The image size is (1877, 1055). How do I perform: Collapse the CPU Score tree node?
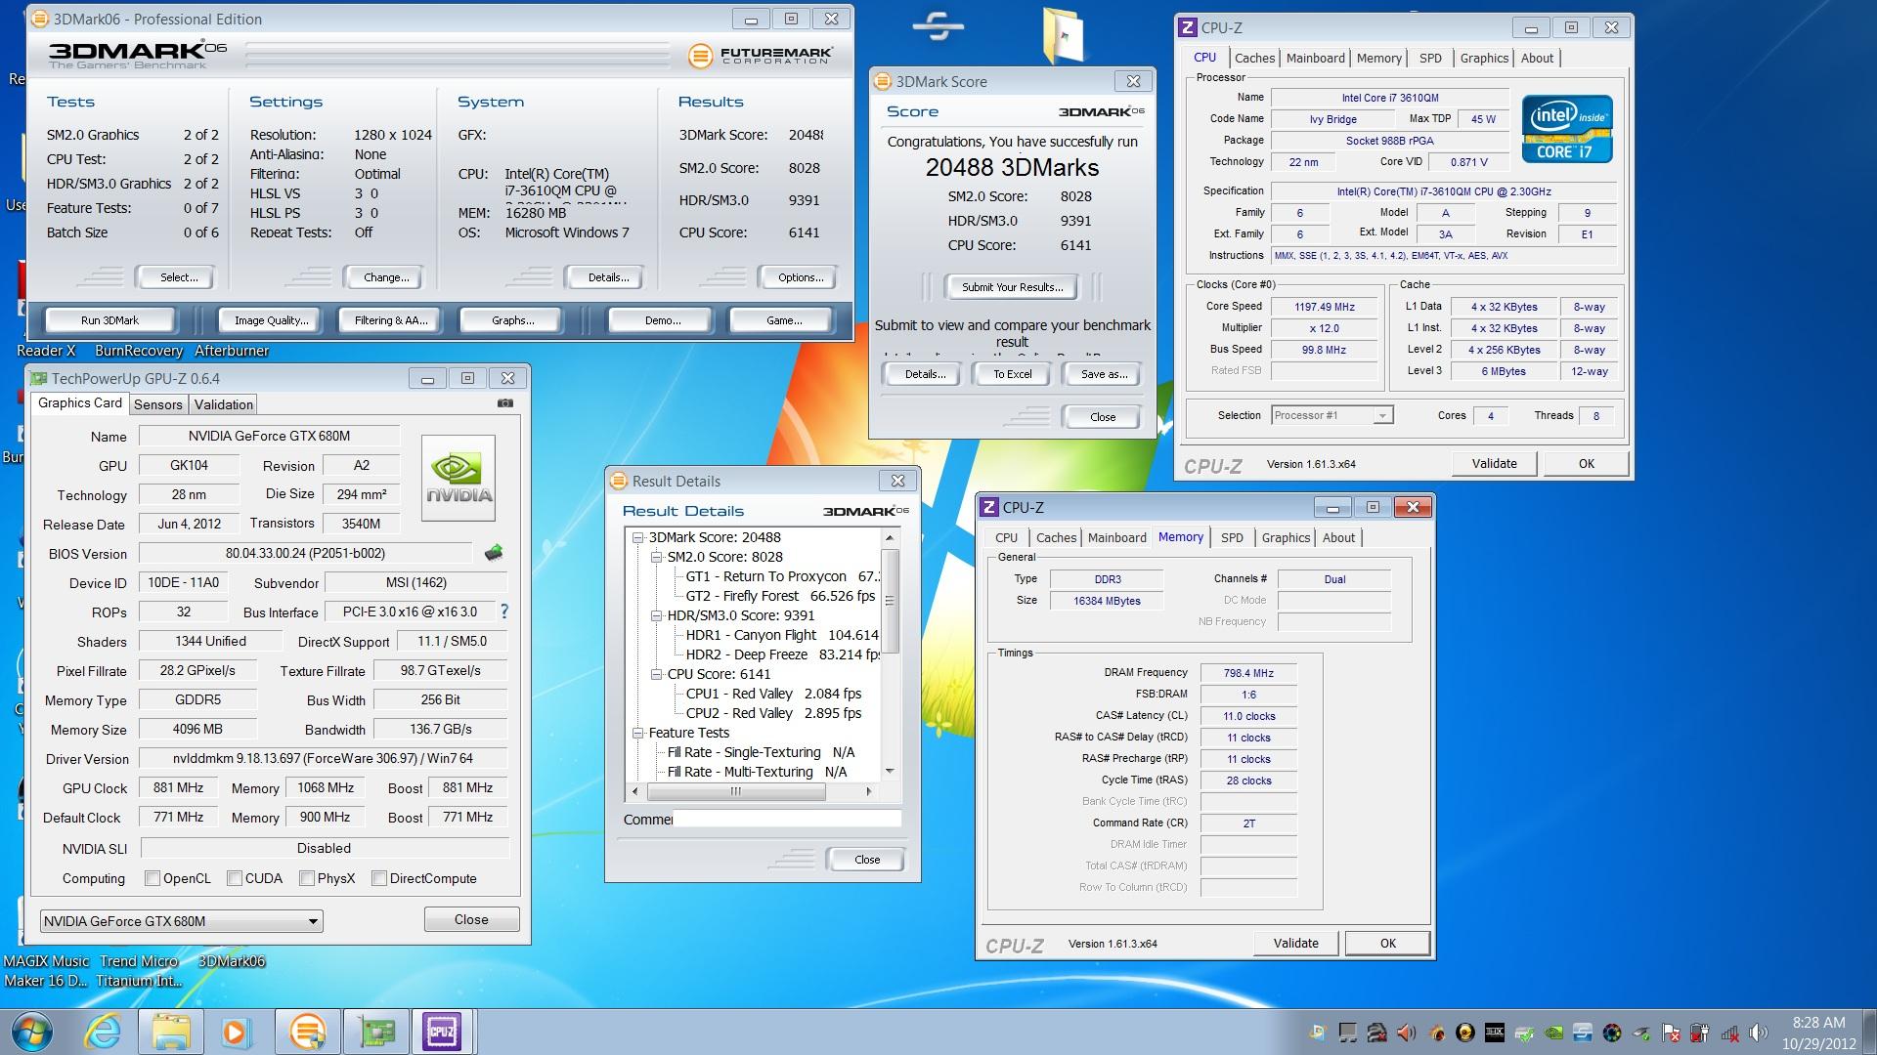[x=657, y=674]
